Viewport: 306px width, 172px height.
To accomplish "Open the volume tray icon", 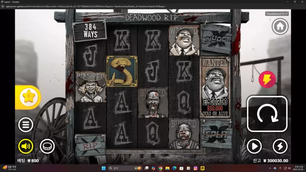I will pos(289,168).
